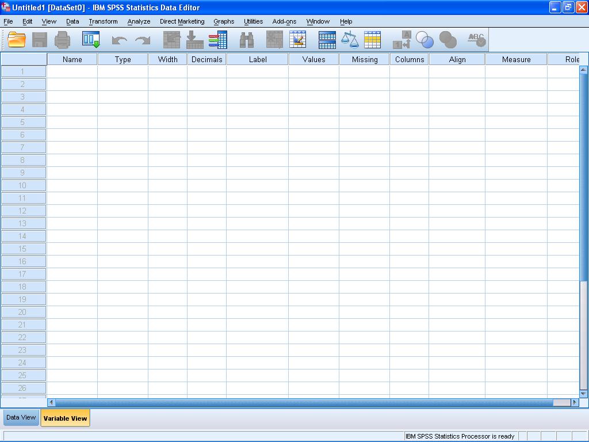Click the Align column header

(457, 59)
